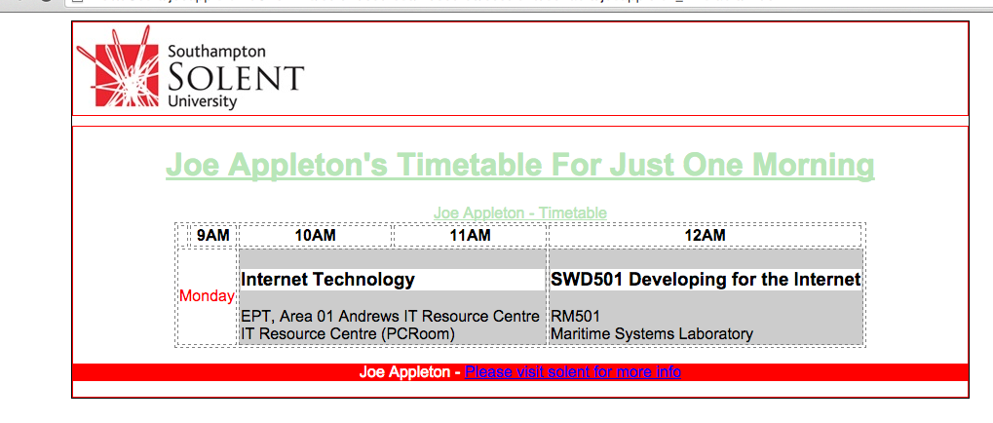Click the RM501 room code
The width and height of the screenshot is (993, 423).
point(575,317)
